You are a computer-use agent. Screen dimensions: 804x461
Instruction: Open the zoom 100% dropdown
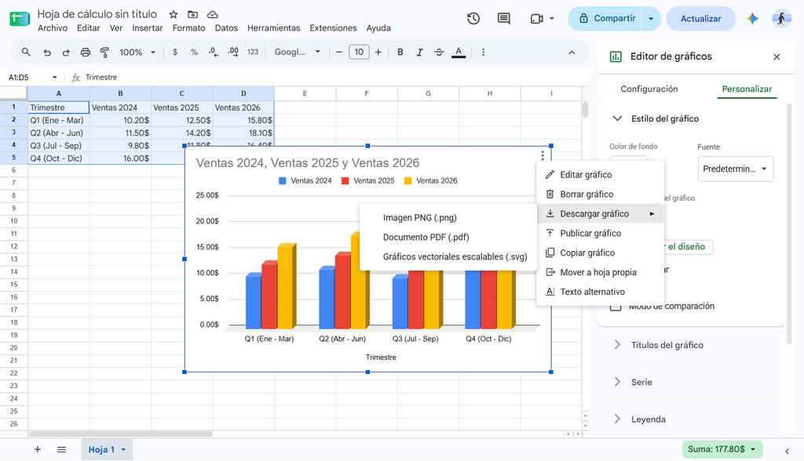tap(137, 53)
